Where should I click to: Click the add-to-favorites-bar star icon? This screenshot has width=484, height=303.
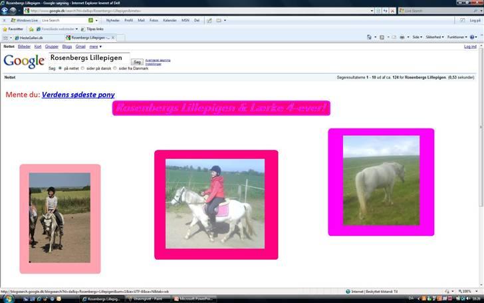click(31, 29)
